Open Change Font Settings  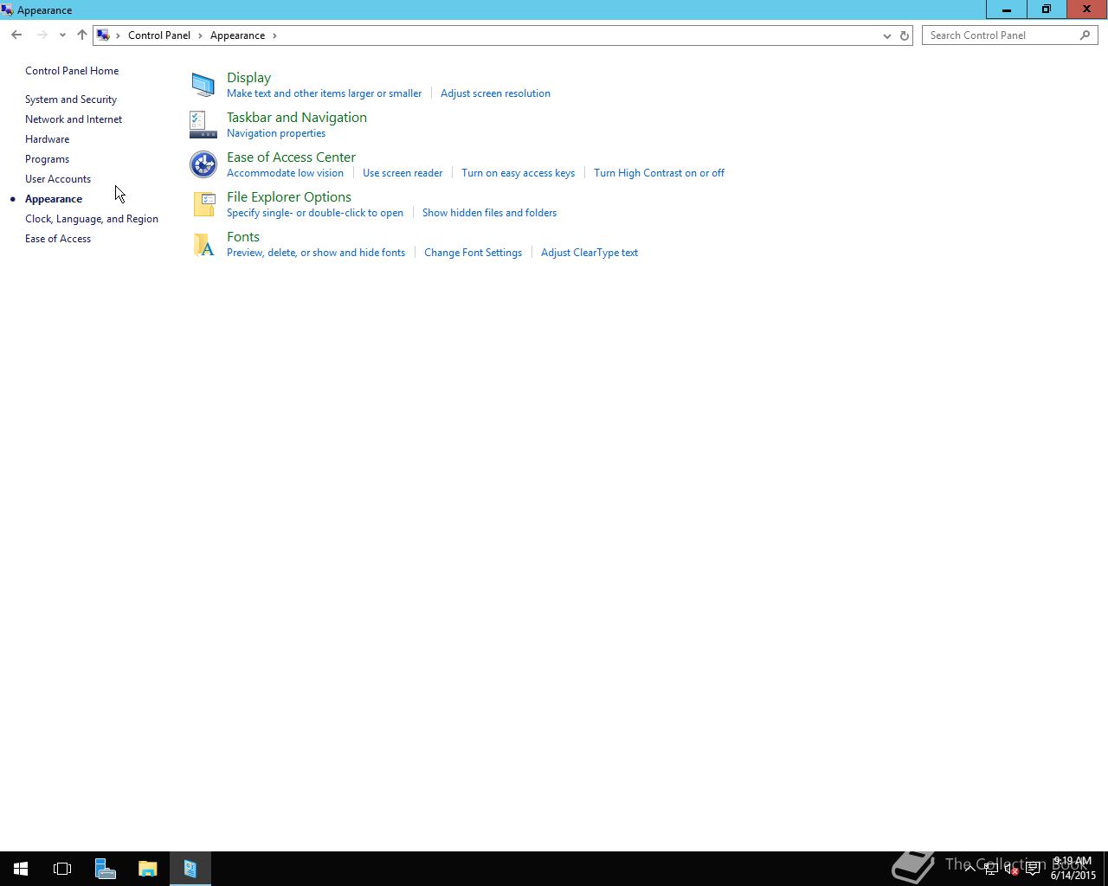click(x=473, y=253)
